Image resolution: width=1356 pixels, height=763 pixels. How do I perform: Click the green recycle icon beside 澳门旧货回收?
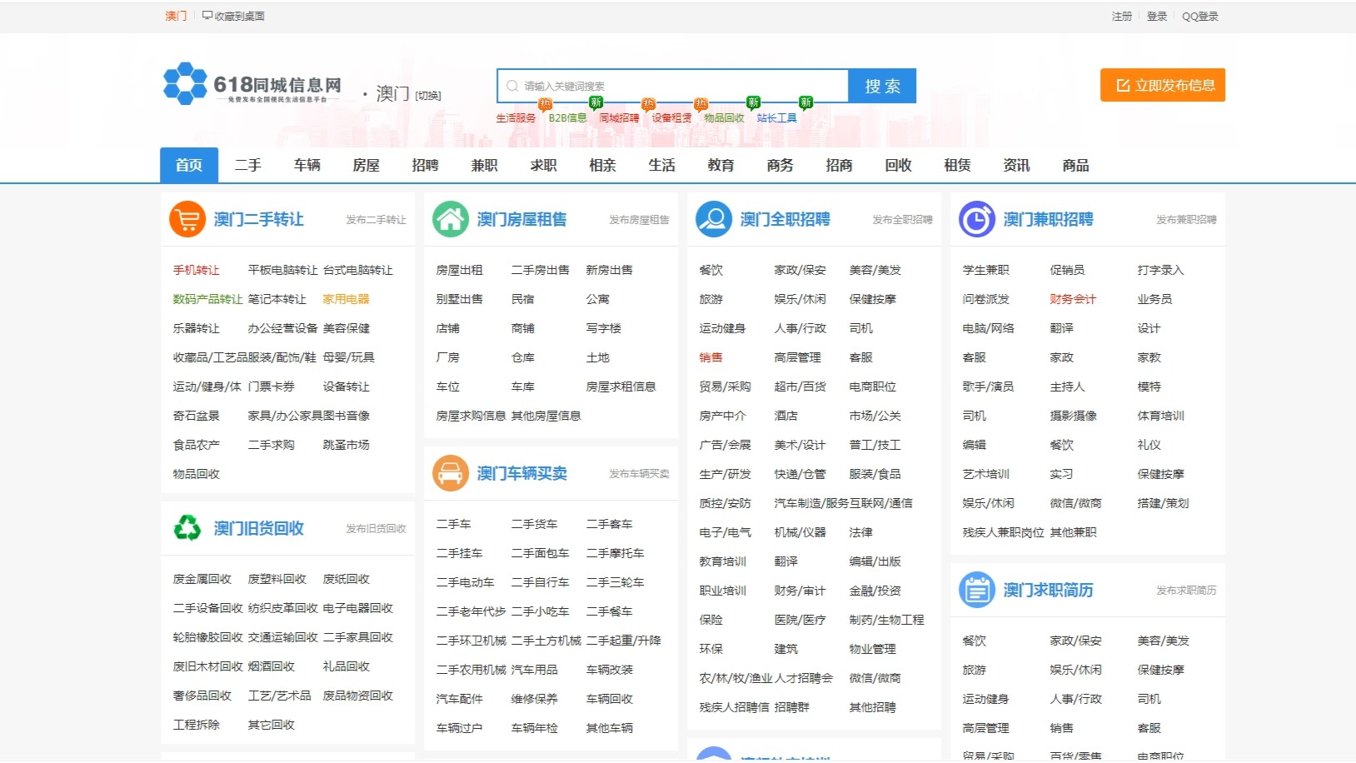[187, 528]
